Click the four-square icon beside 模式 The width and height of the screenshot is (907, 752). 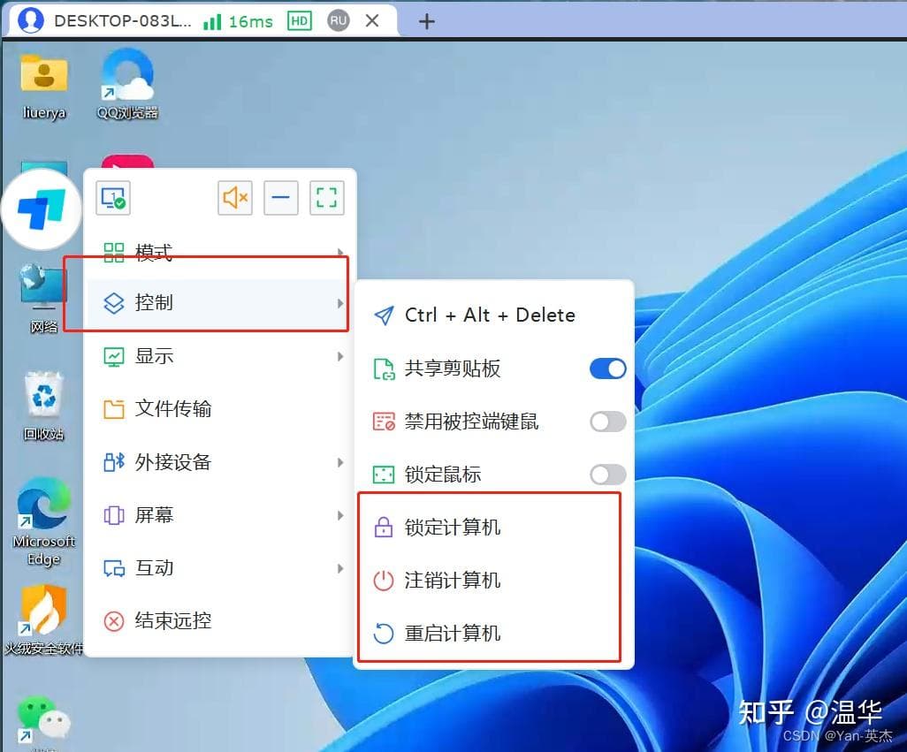[113, 253]
